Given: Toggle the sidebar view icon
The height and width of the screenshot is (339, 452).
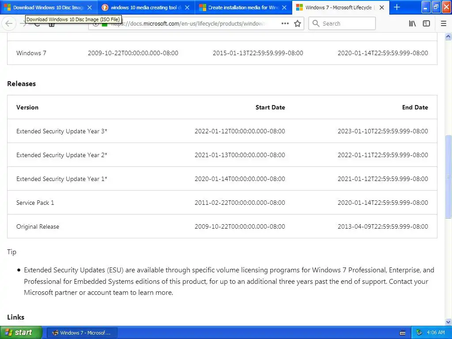Looking at the screenshot, I should [x=426, y=24].
